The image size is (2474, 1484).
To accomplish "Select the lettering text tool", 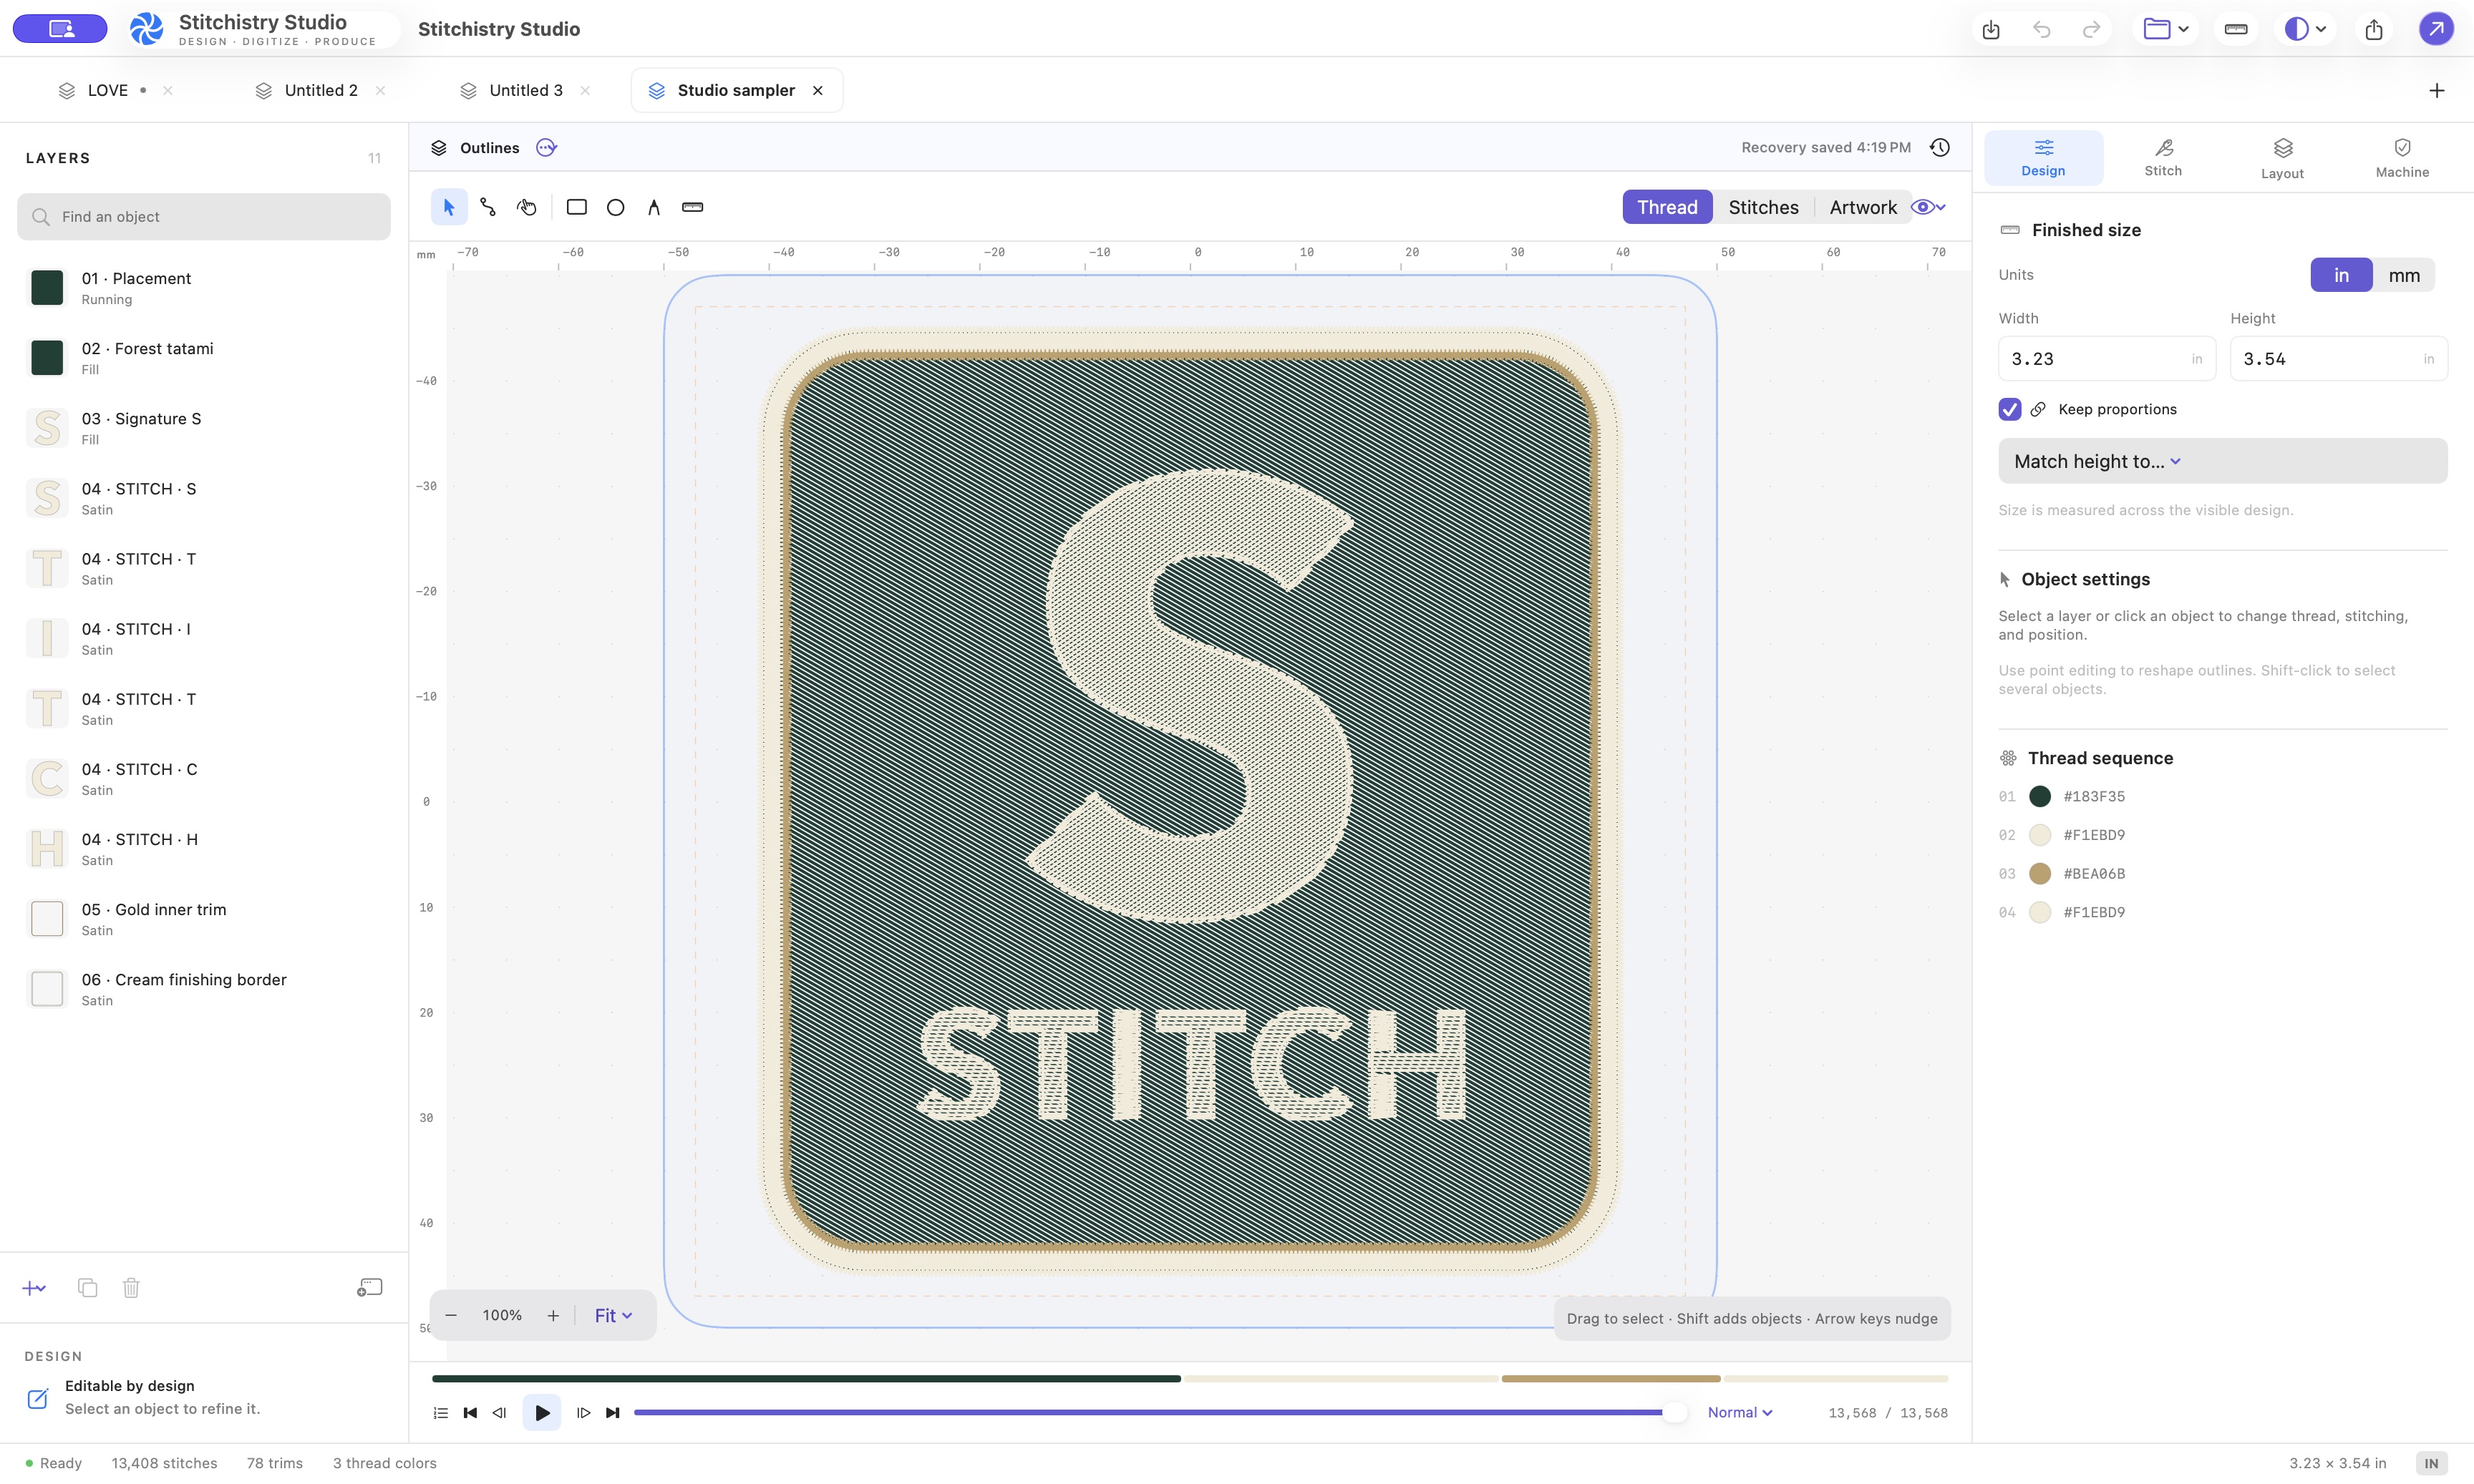I will [654, 207].
